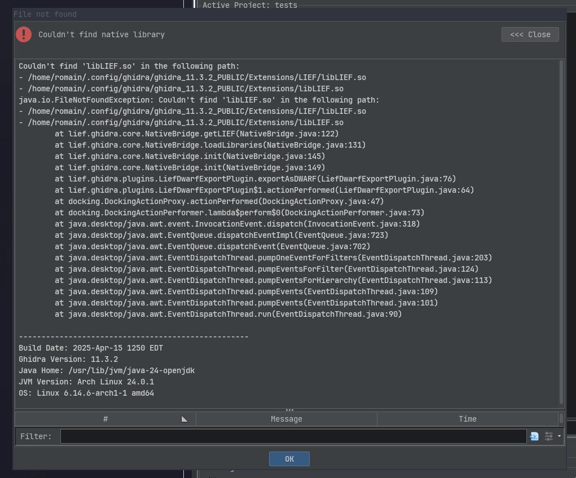Click the pumpEventsForHierarchy stack trace line
Viewport: 576px width, 478px height.
coord(273,281)
